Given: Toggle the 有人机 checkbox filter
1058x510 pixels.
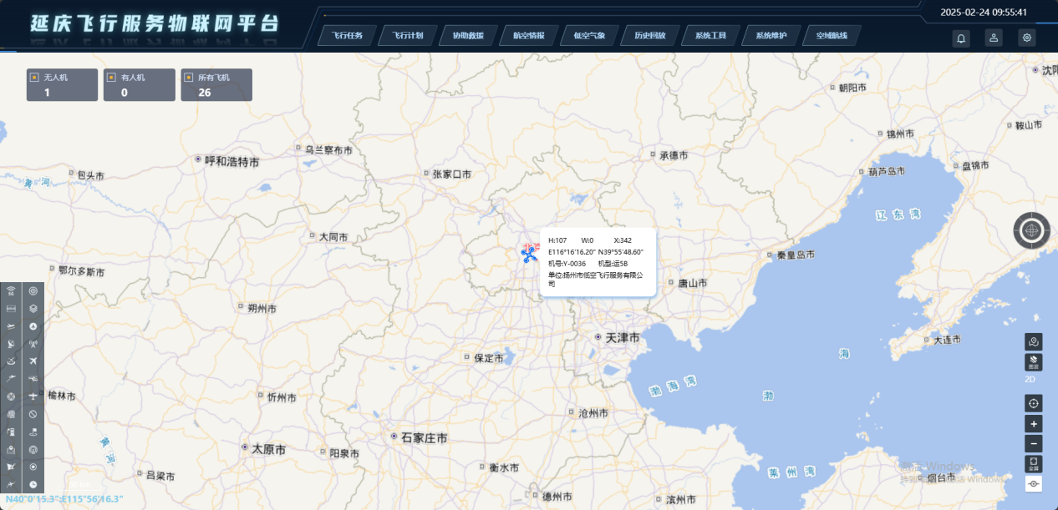Looking at the screenshot, I should coord(112,77).
